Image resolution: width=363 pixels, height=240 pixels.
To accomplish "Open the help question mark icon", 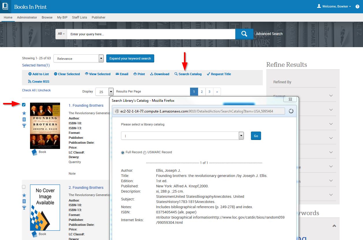I will 357,6.
